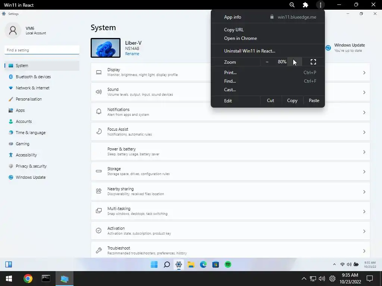This screenshot has width=382, height=286.
Task: Click the Copy button in Edit row
Action: (x=292, y=101)
